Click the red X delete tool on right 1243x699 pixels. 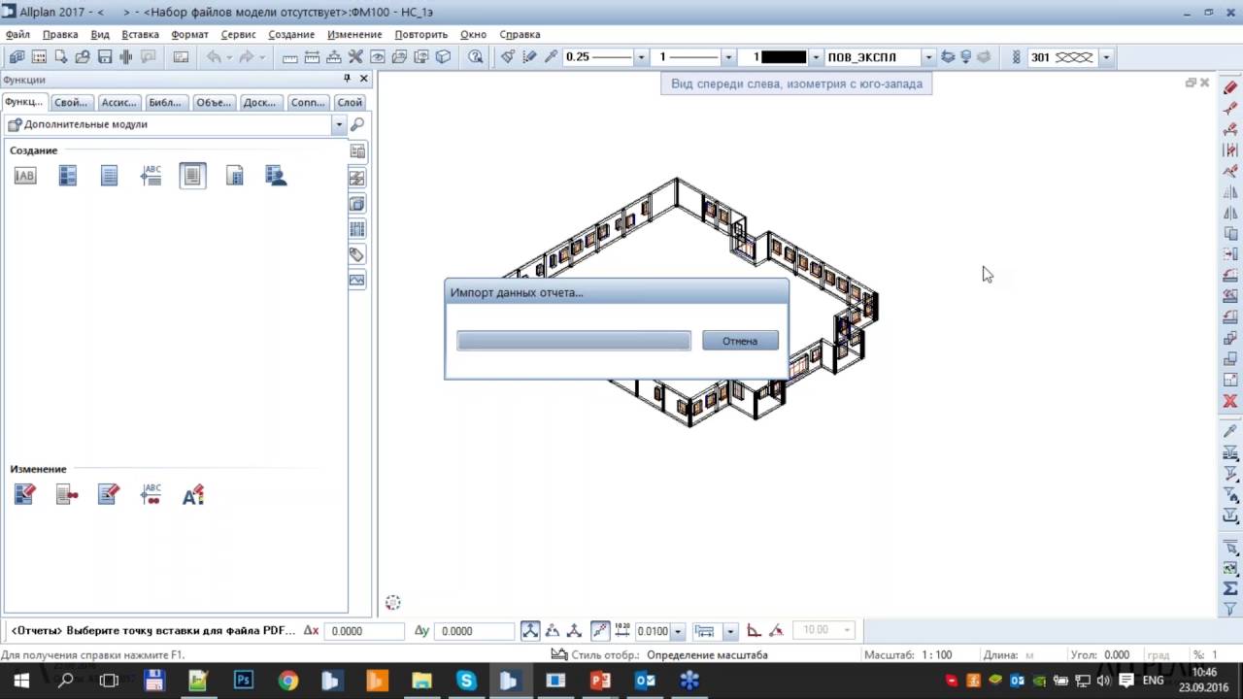tap(1230, 401)
